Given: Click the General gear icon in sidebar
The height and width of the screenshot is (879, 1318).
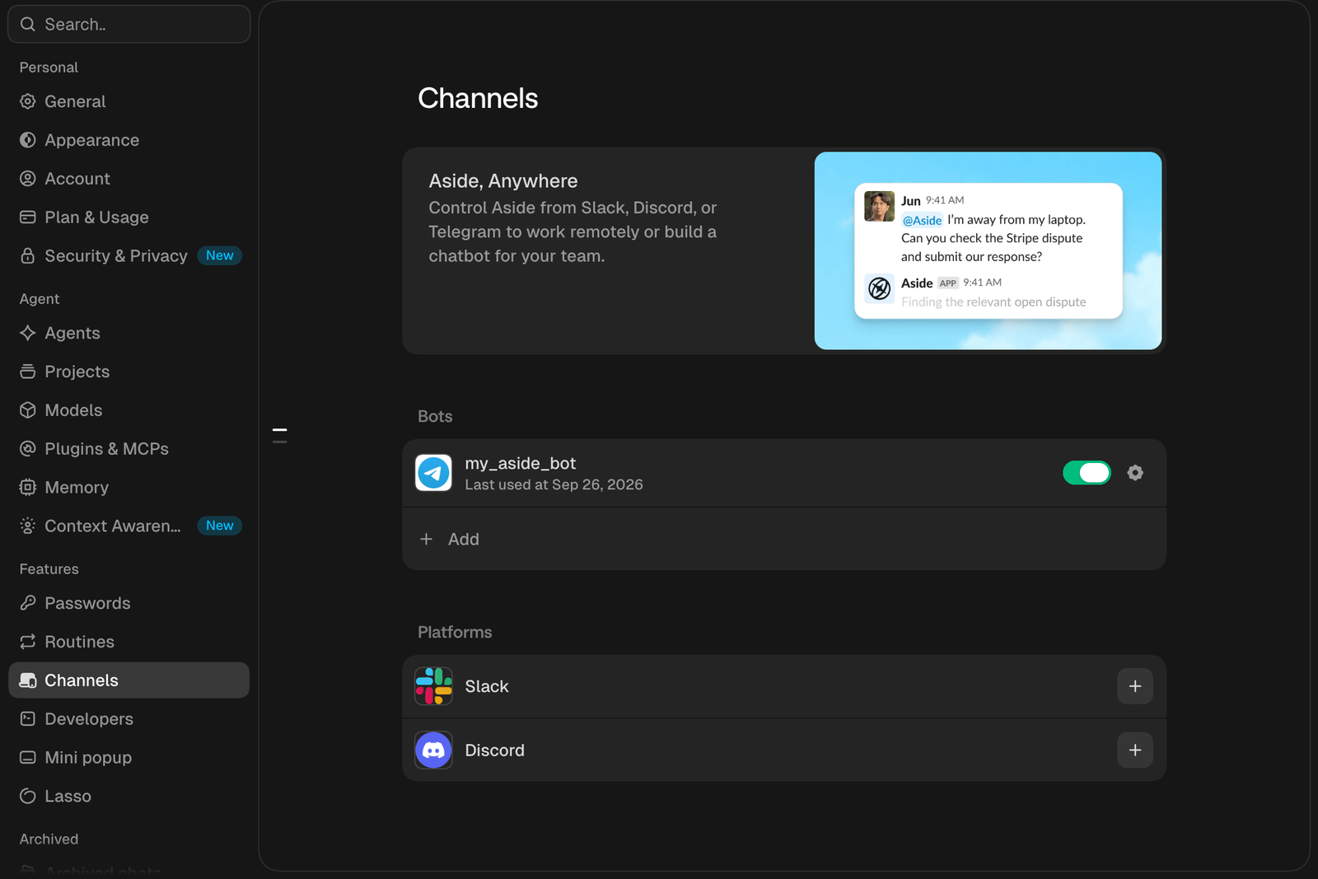Looking at the screenshot, I should coord(28,101).
